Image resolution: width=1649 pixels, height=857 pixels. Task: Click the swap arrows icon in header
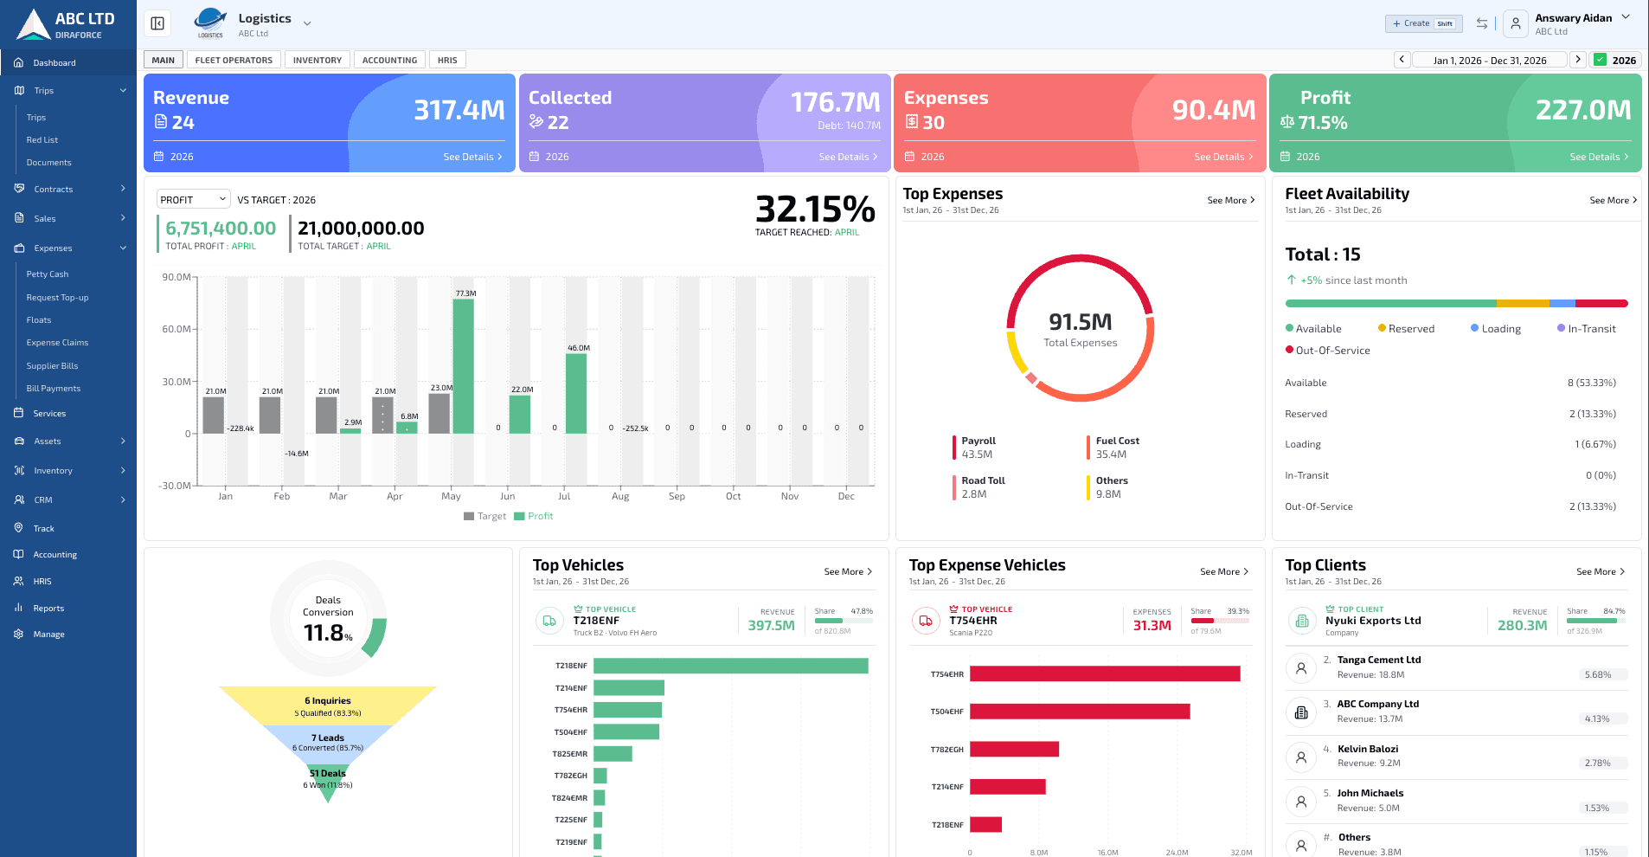click(x=1482, y=23)
